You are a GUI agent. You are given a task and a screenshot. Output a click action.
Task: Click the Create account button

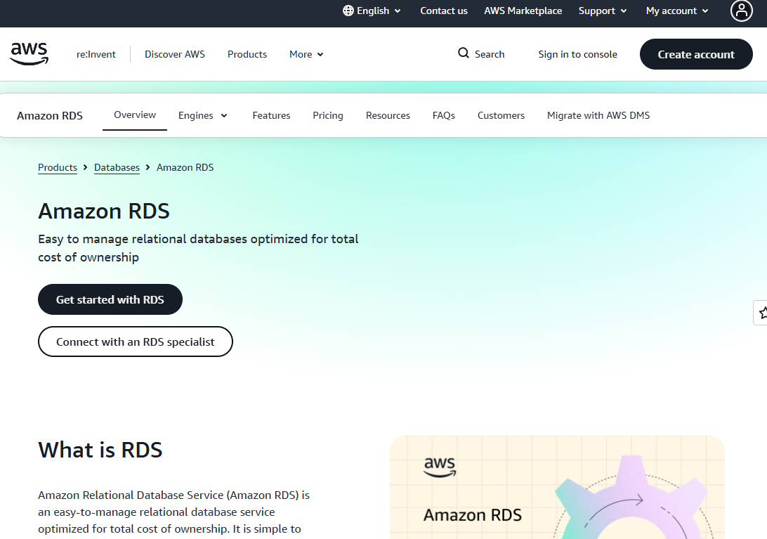[696, 54]
